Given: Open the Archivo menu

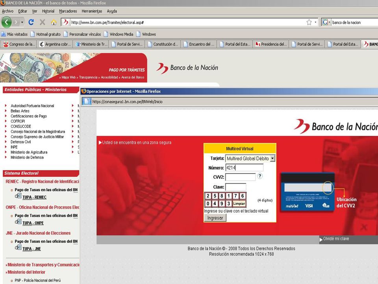Looking at the screenshot, I should coord(8,11).
